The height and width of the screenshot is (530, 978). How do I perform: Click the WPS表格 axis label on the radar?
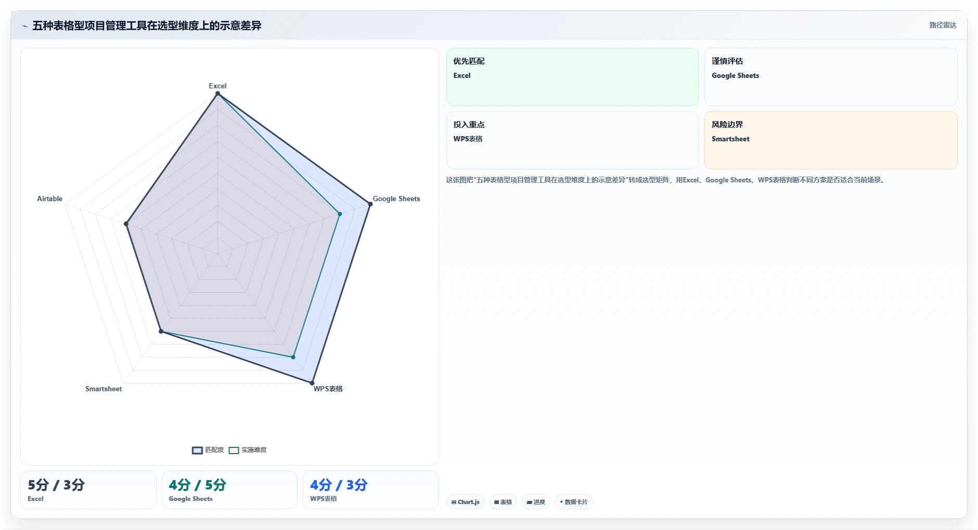328,389
